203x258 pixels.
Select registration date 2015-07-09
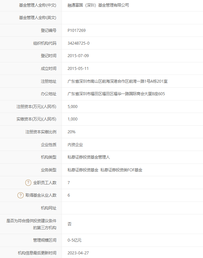tap(78, 56)
